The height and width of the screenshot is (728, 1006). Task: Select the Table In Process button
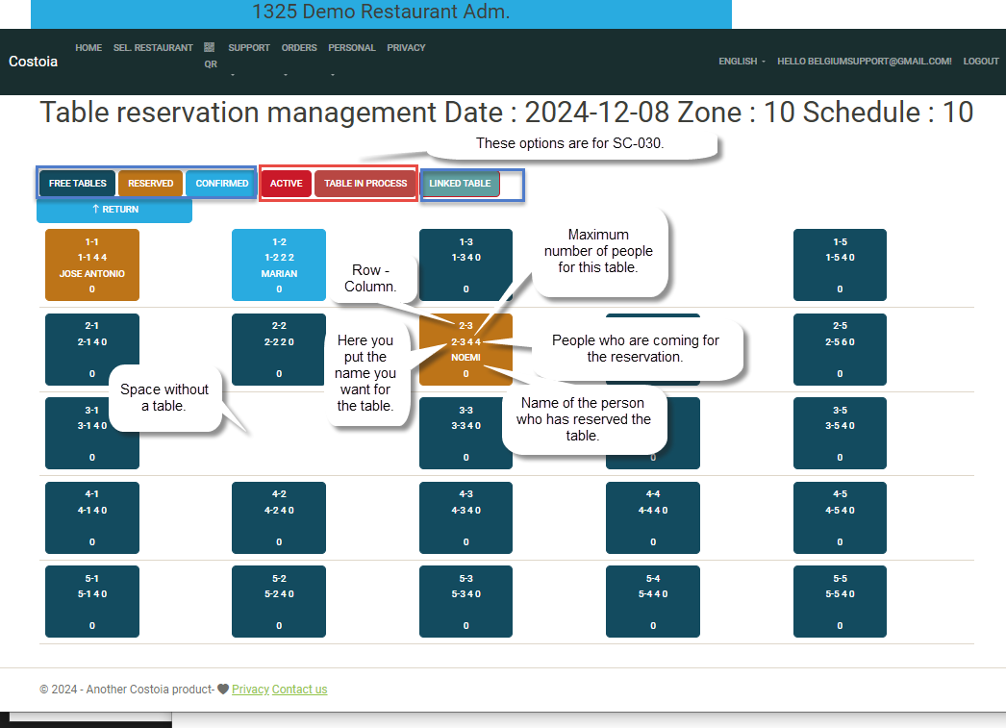pos(365,184)
